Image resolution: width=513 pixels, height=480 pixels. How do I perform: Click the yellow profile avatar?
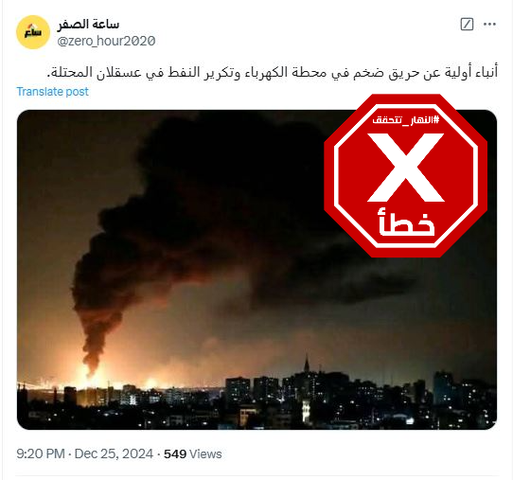pyautogui.click(x=33, y=32)
